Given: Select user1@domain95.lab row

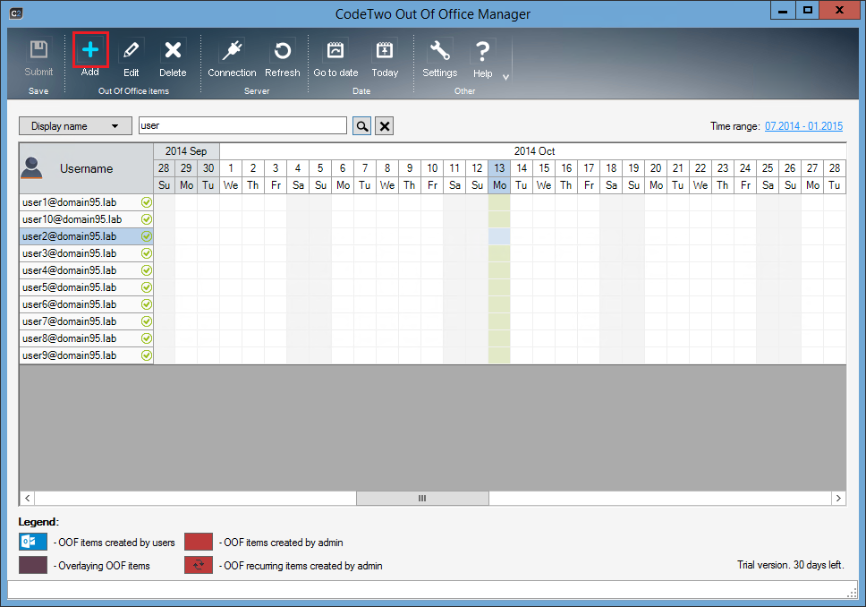Looking at the screenshot, I should [86, 202].
